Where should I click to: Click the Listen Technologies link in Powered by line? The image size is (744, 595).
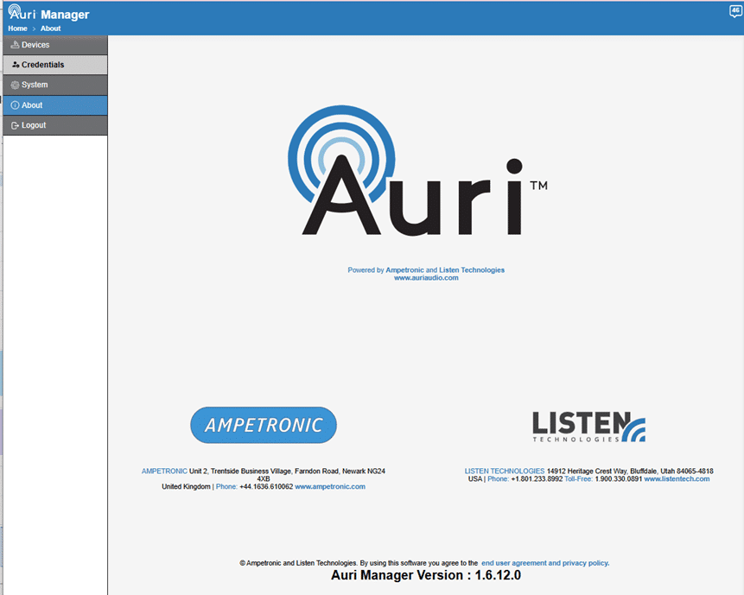[x=472, y=270]
